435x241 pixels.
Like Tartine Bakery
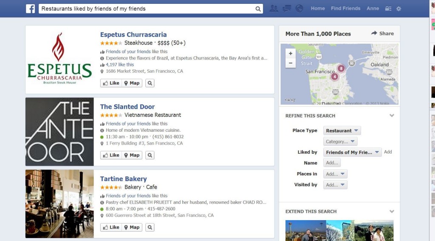point(110,227)
